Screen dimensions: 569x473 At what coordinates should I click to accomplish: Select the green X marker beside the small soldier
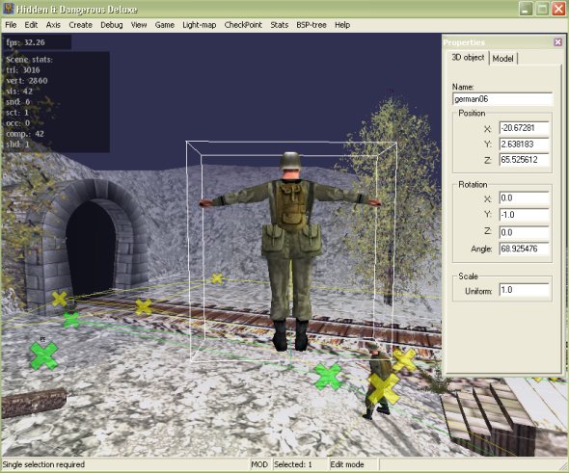click(x=329, y=377)
